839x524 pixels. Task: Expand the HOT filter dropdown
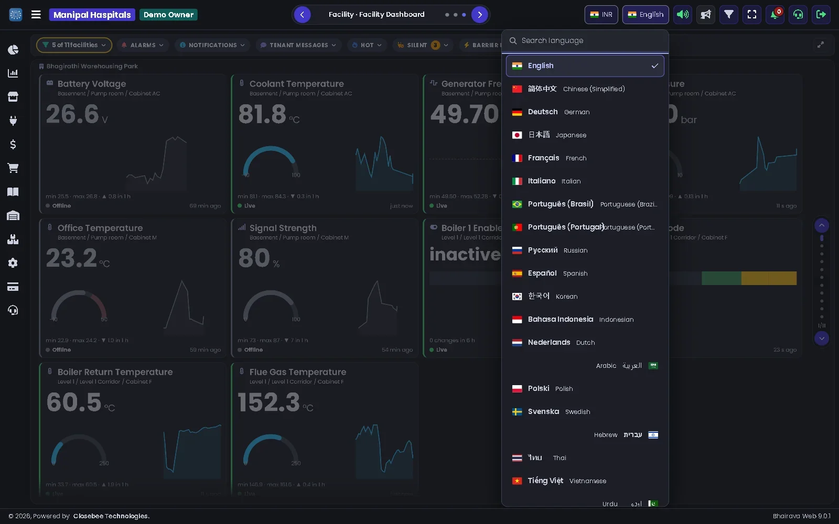[x=367, y=45]
